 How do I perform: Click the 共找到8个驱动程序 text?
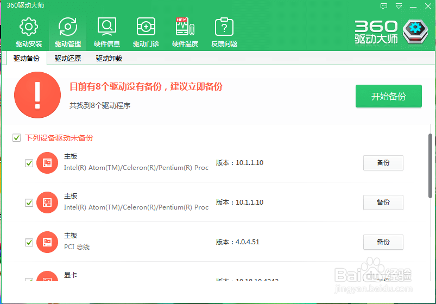[100, 105]
